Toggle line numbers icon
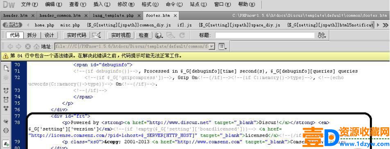This screenshot has width=390, height=149. 6,143
